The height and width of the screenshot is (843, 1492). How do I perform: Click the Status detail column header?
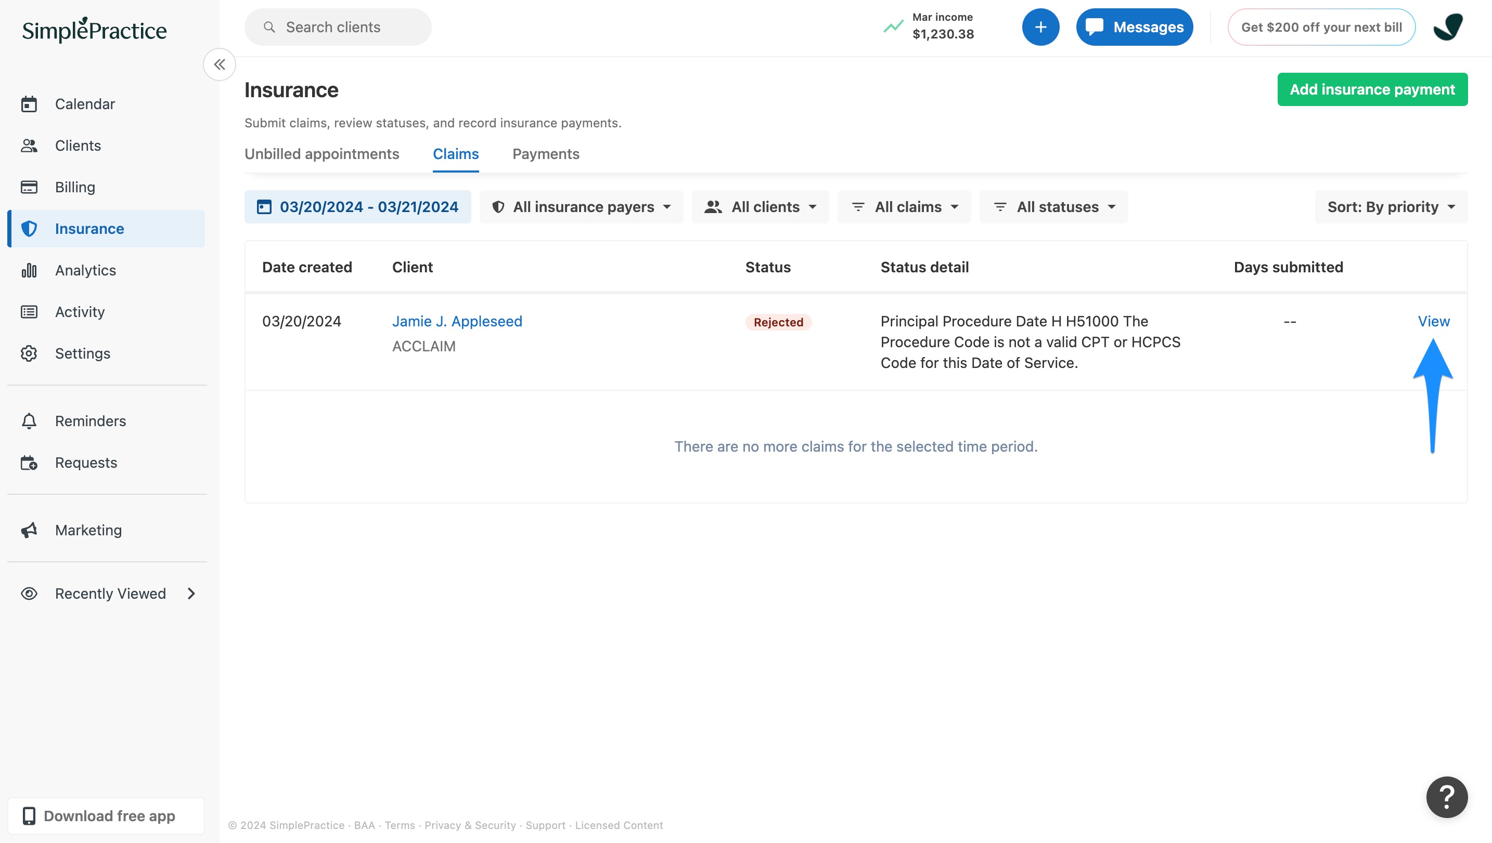coord(925,268)
